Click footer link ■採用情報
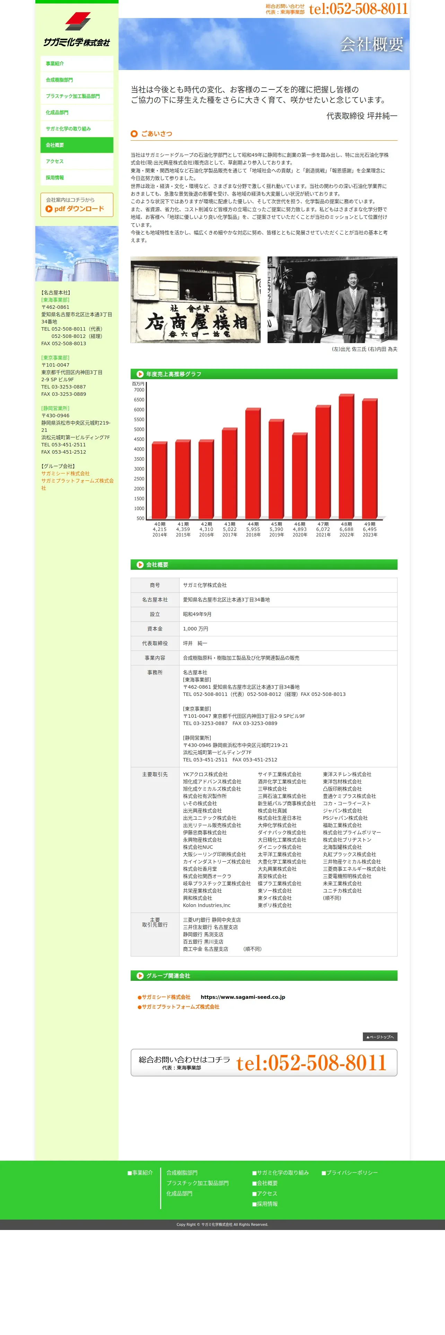This screenshot has height=1335, width=445. [x=265, y=1204]
